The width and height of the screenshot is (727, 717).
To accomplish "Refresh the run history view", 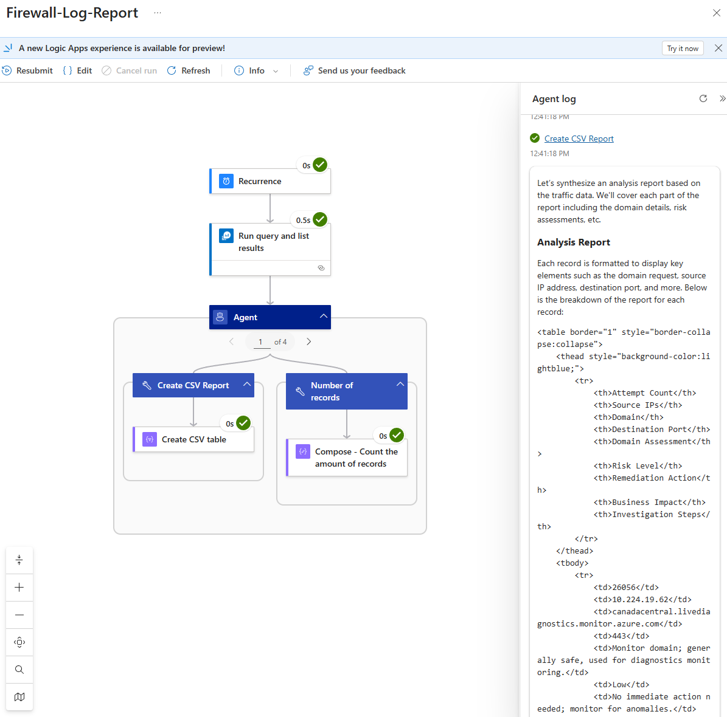I will coord(189,70).
